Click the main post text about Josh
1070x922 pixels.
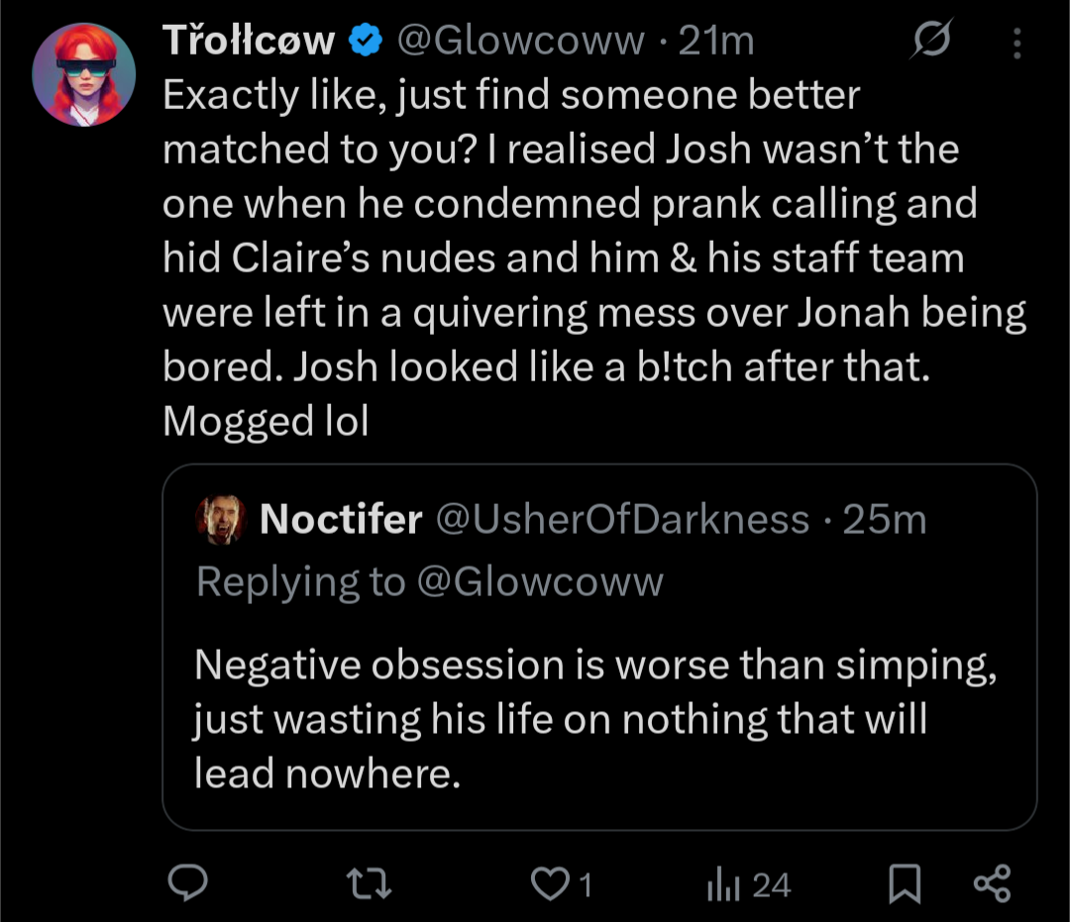pos(594,257)
